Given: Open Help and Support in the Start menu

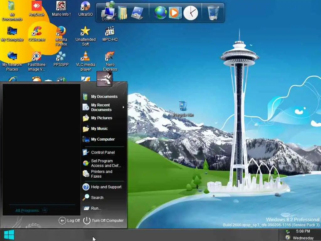Looking at the screenshot, I should click(102, 187).
